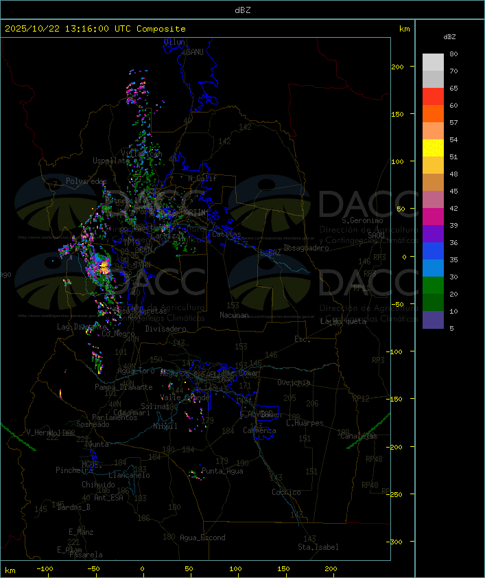Image resolution: width=485 pixels, height=578 pixels.
Task: Click the Sta.Isabel place label
Action: tap(318, 547)
